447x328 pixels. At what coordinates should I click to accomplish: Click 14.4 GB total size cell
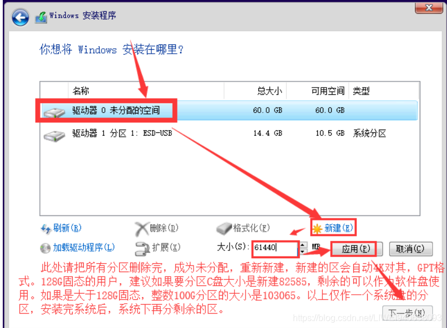click(267, 133)
